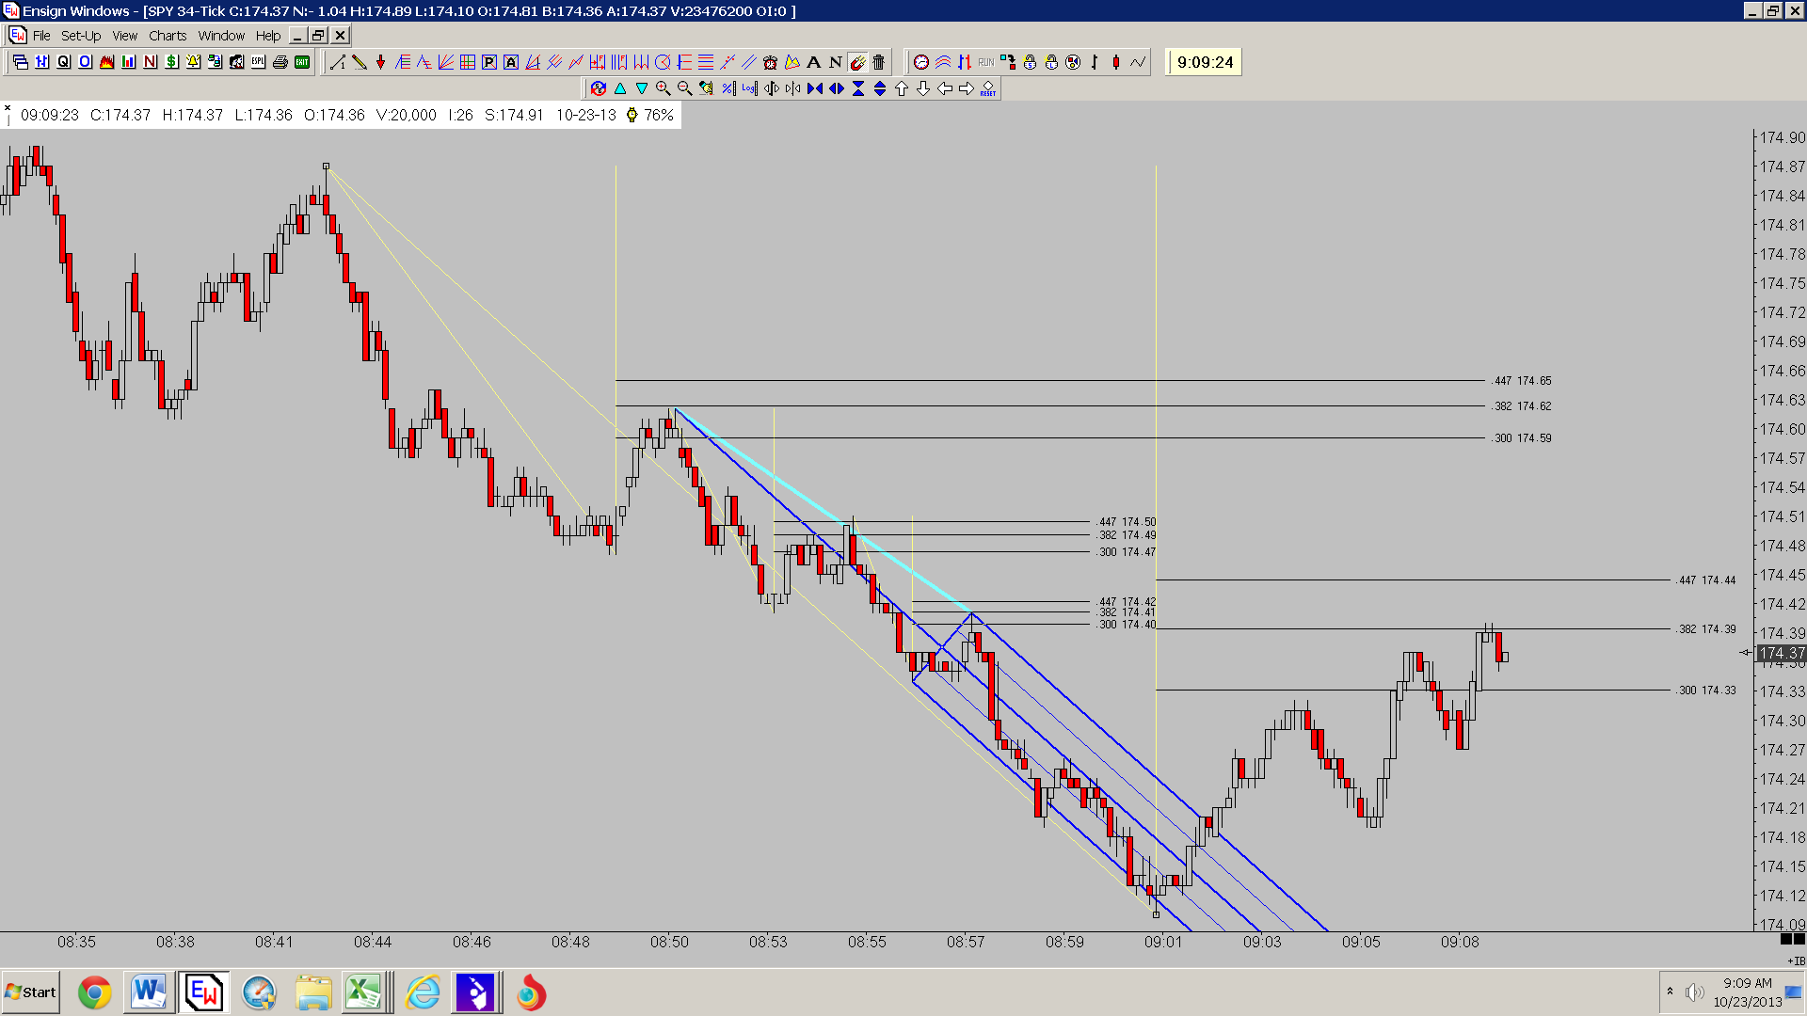Toggle the percent scale button

tap(728, 88)
